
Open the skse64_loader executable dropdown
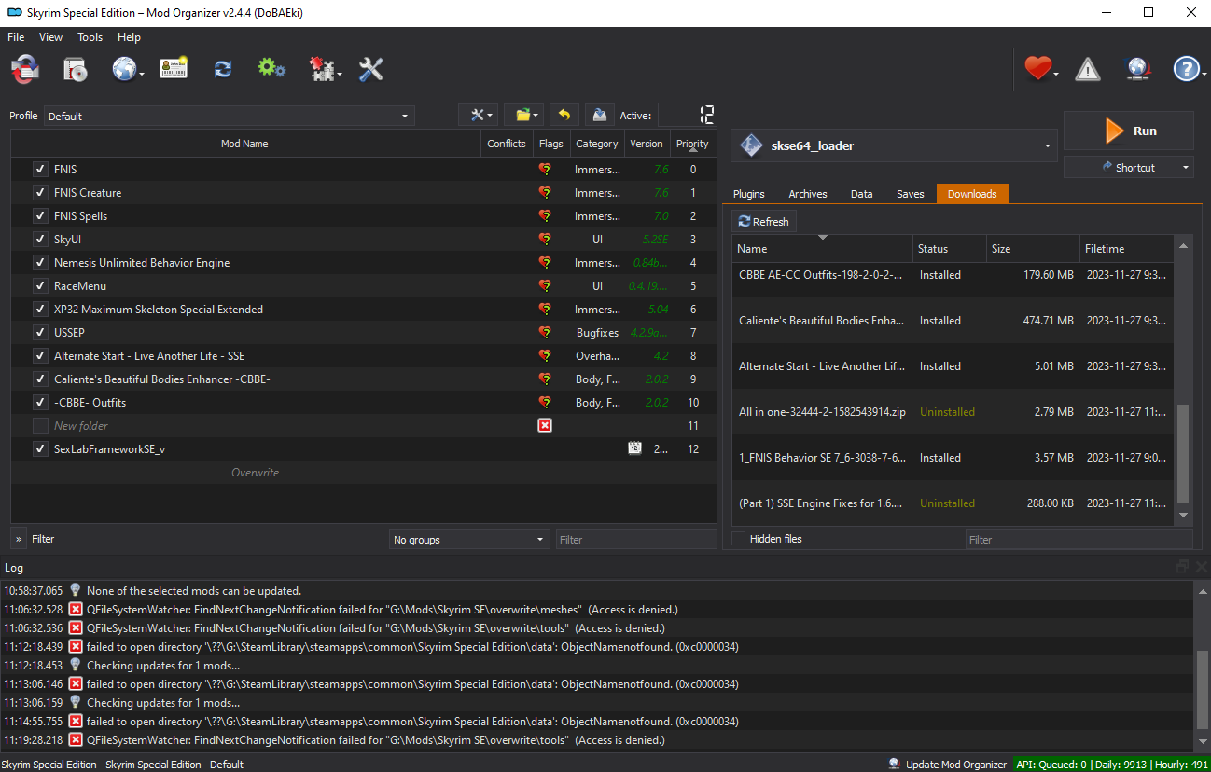(893, 145)
